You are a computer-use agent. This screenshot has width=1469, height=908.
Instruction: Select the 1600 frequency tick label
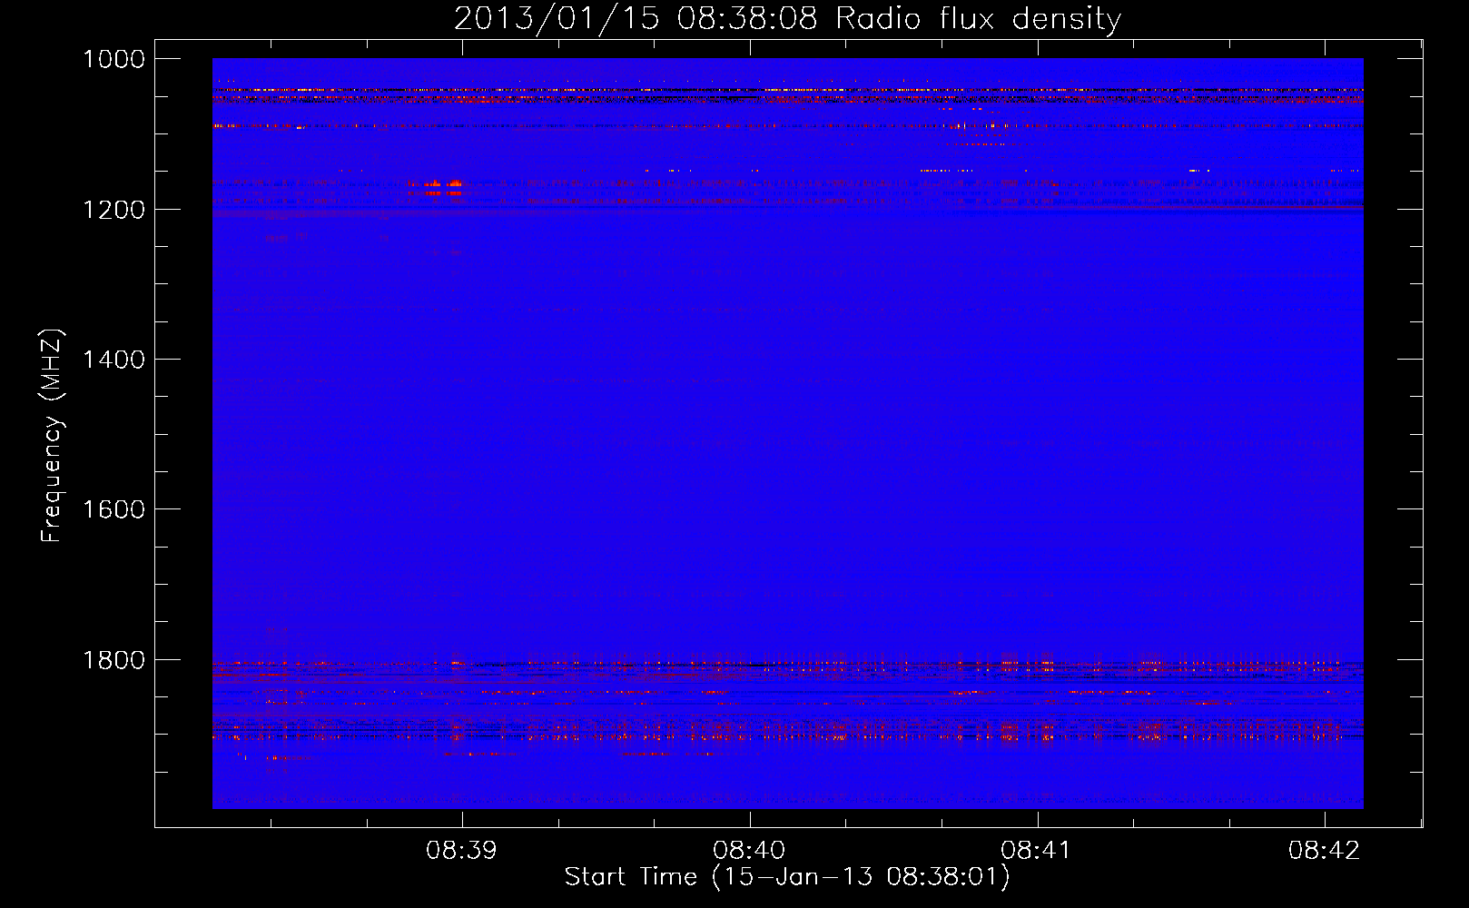pyautogui.click(x=114, y=509)
